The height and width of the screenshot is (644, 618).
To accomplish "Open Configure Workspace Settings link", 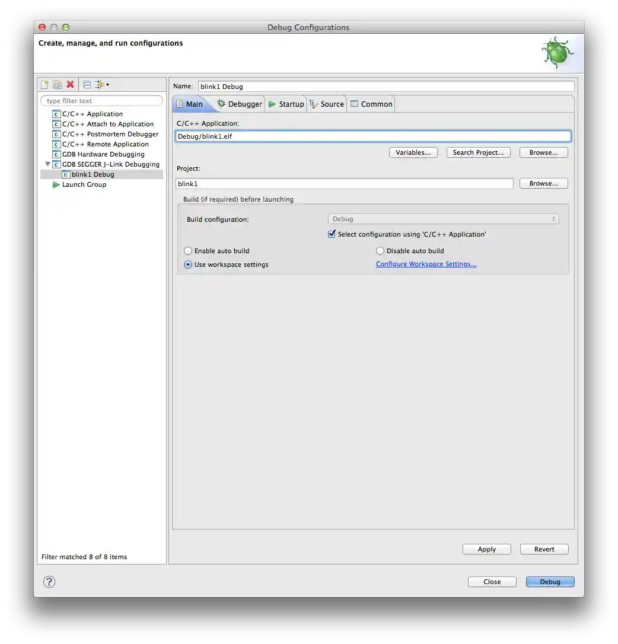I will (x=426, y=264).
